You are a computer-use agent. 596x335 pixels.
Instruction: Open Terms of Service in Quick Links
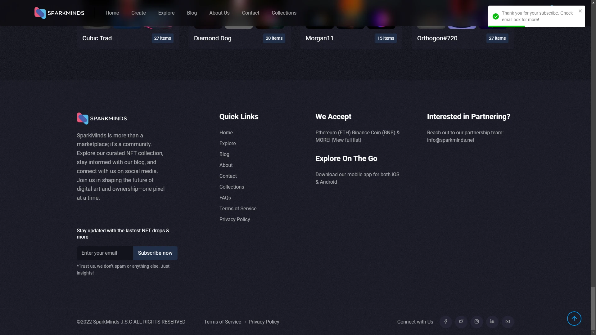pos(238,208)
